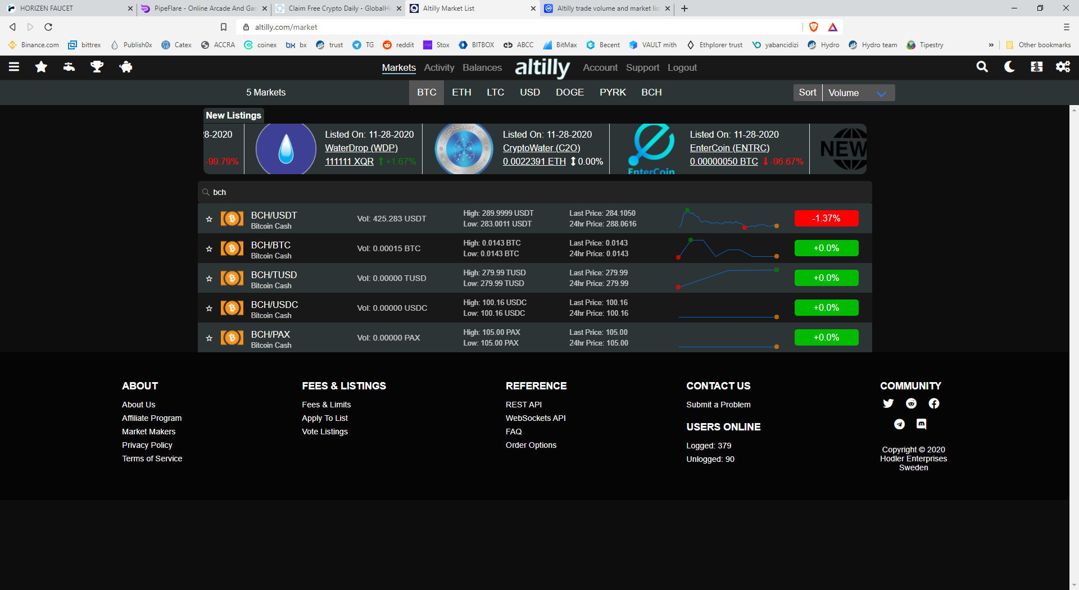Open WaterDrop (WDP) listing link

tap(361, 148)
